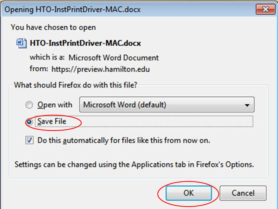Click the Settings can be changed note

pos(134,164)
